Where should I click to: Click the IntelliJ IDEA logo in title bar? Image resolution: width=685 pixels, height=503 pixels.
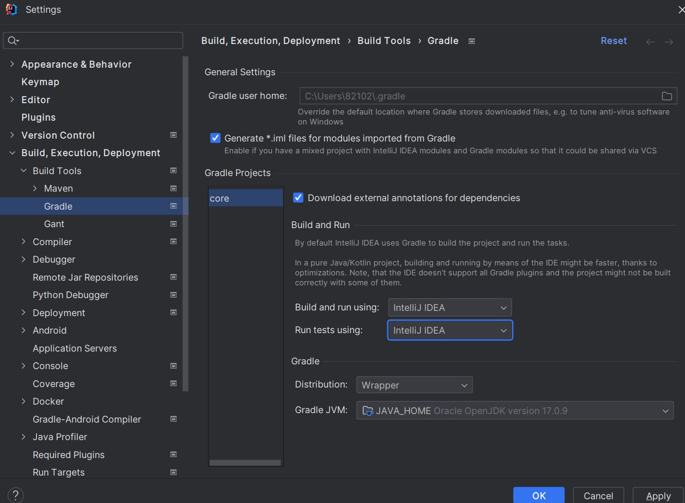click(11, 9)
